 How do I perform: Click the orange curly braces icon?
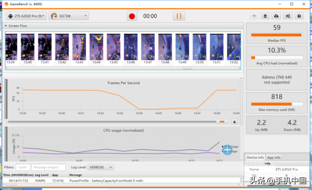click(179, 16)
